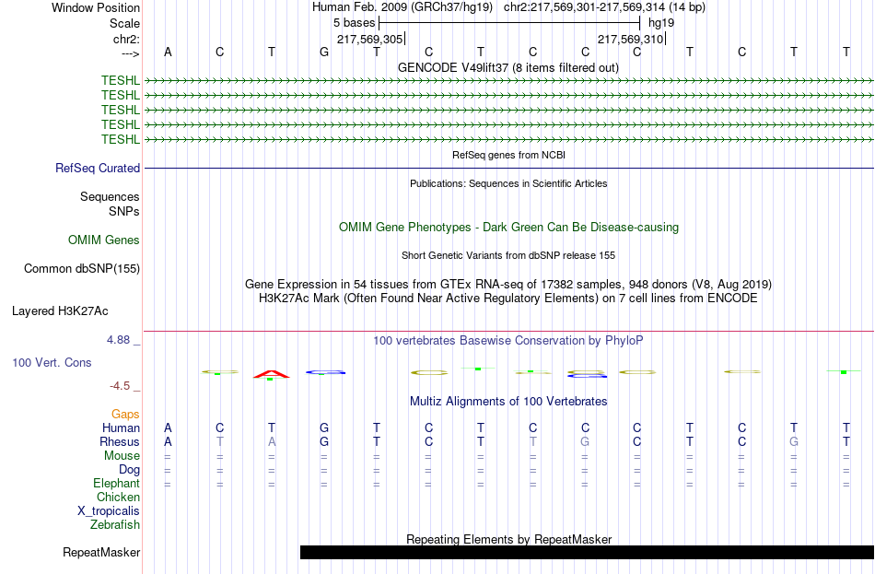Click the Rhesus alignment row label

(120, 441)
